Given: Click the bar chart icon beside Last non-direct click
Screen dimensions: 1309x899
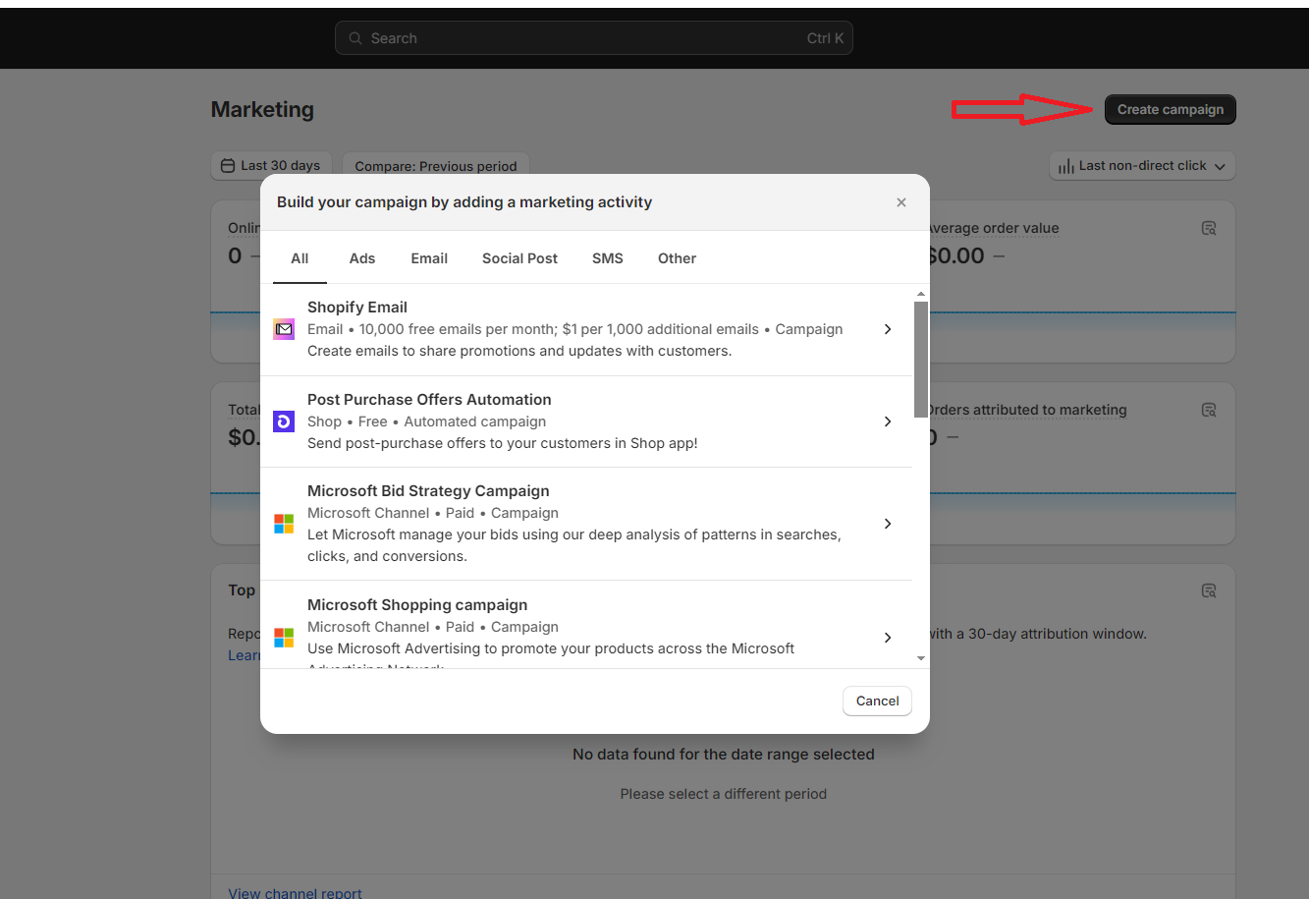Looking at the screenshot, I should coord(1065,167).
